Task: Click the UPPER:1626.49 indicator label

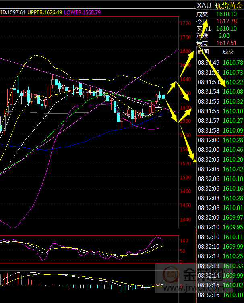Action: point(43,12)
